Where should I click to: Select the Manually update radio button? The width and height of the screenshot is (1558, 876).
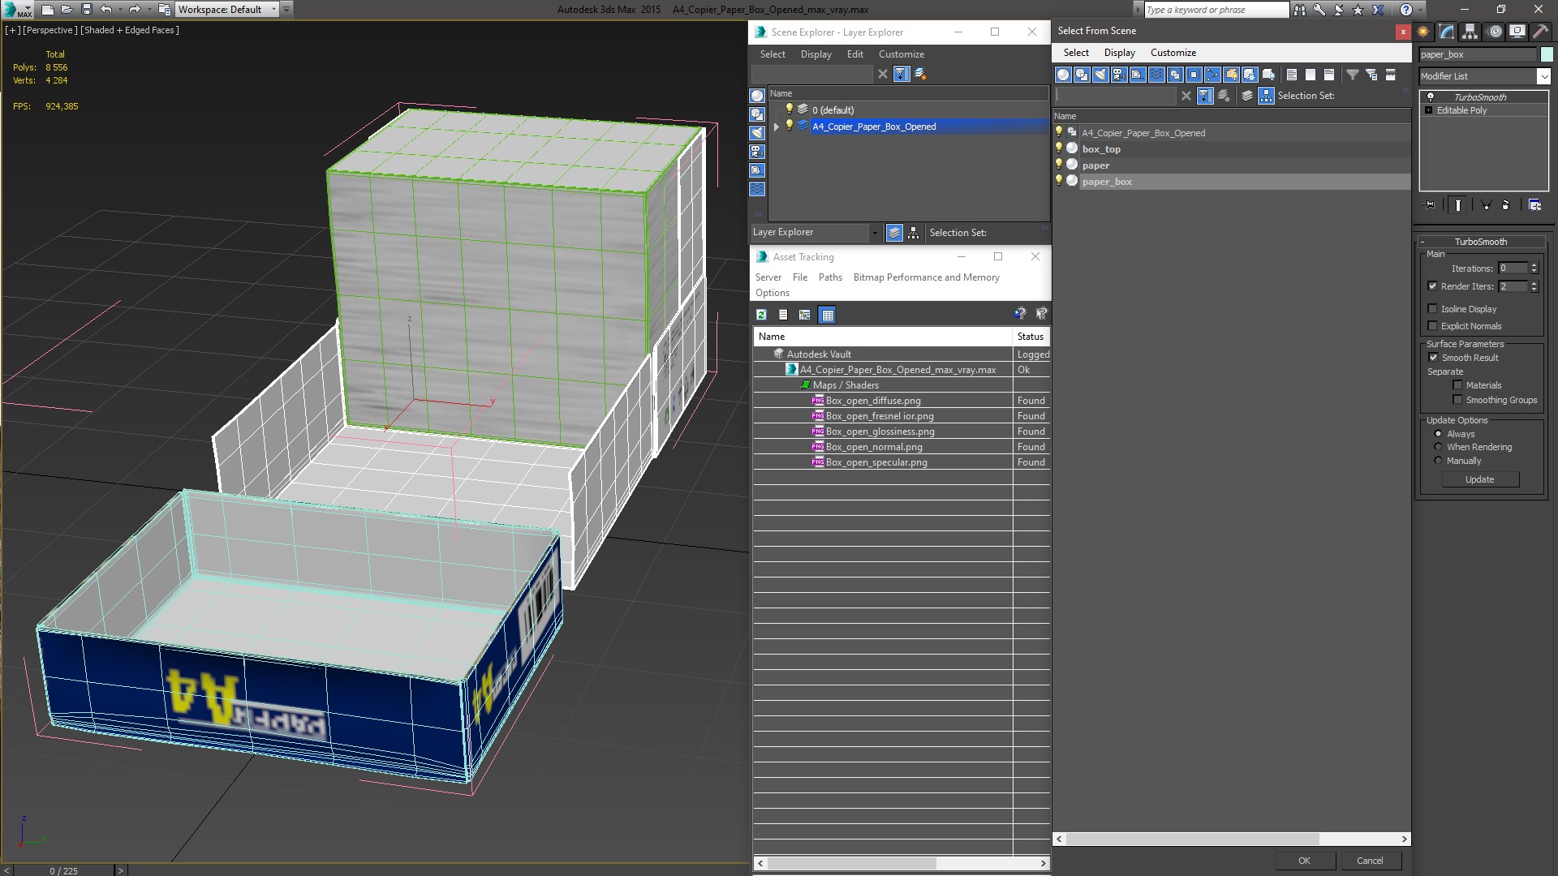coord(1438,461)
